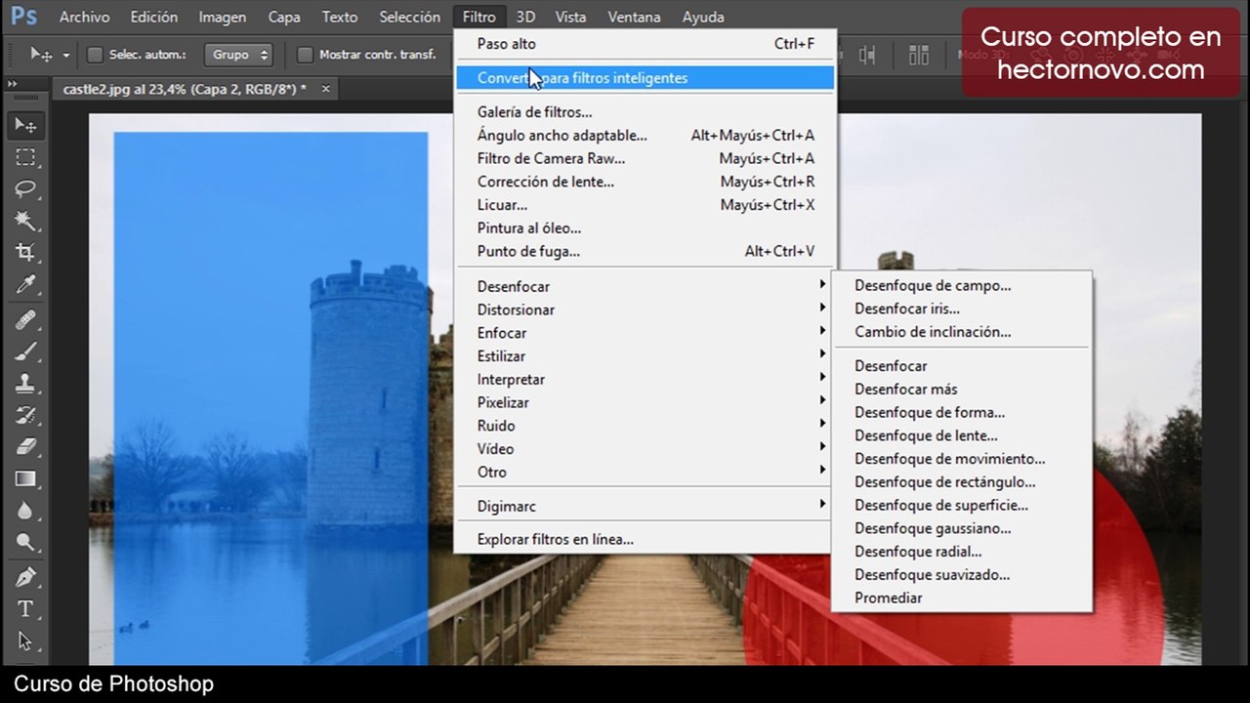Open the Imagen menu
The image size is (1250, 703).
223,17
